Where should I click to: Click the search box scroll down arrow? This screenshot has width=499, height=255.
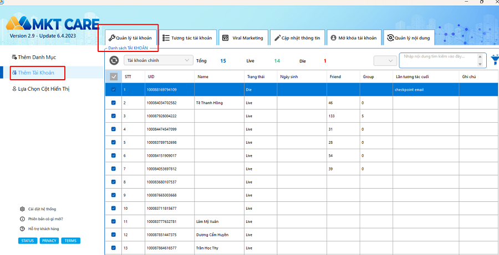pos(480,64)
